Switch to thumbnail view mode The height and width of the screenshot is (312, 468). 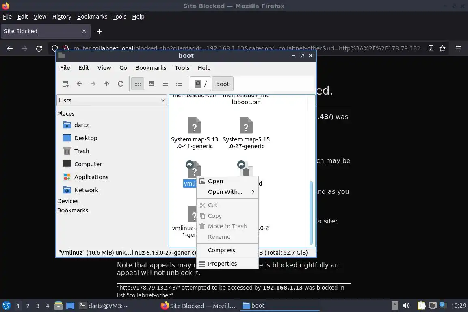click(x=152, y=84)
